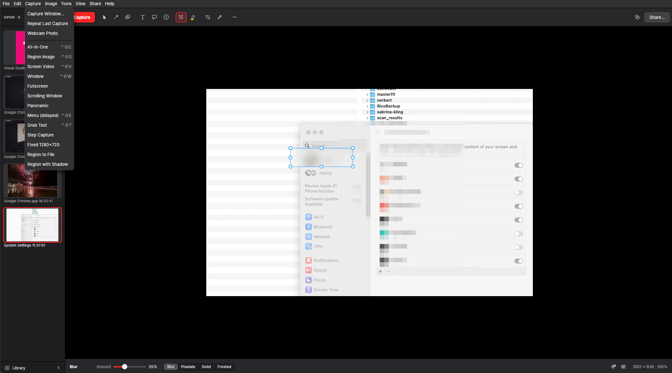Choose Scrolling Window from Capture menu
This screenshot has height=373, width=672.
[50, 96]
